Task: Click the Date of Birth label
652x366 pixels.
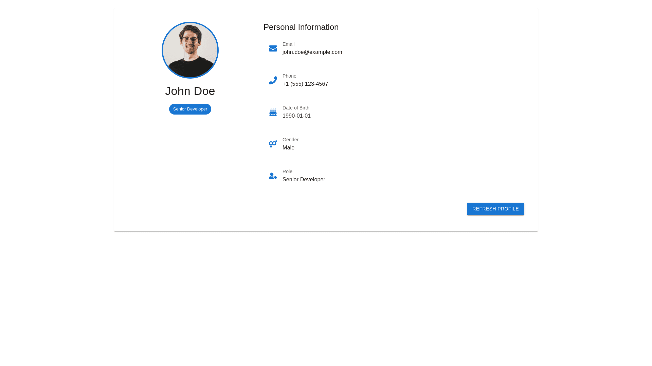Action: click(296, 108)
